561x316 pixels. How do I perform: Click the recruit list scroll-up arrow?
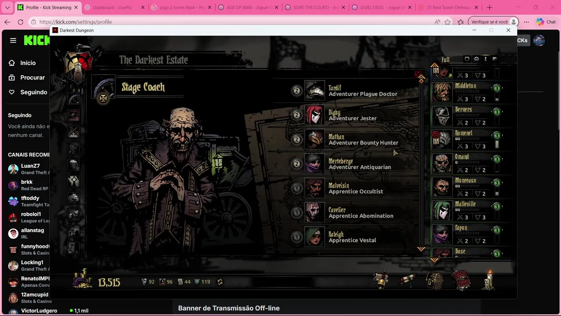coord(421,79)
